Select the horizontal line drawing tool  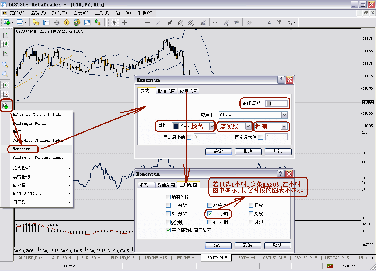(148, 22)
